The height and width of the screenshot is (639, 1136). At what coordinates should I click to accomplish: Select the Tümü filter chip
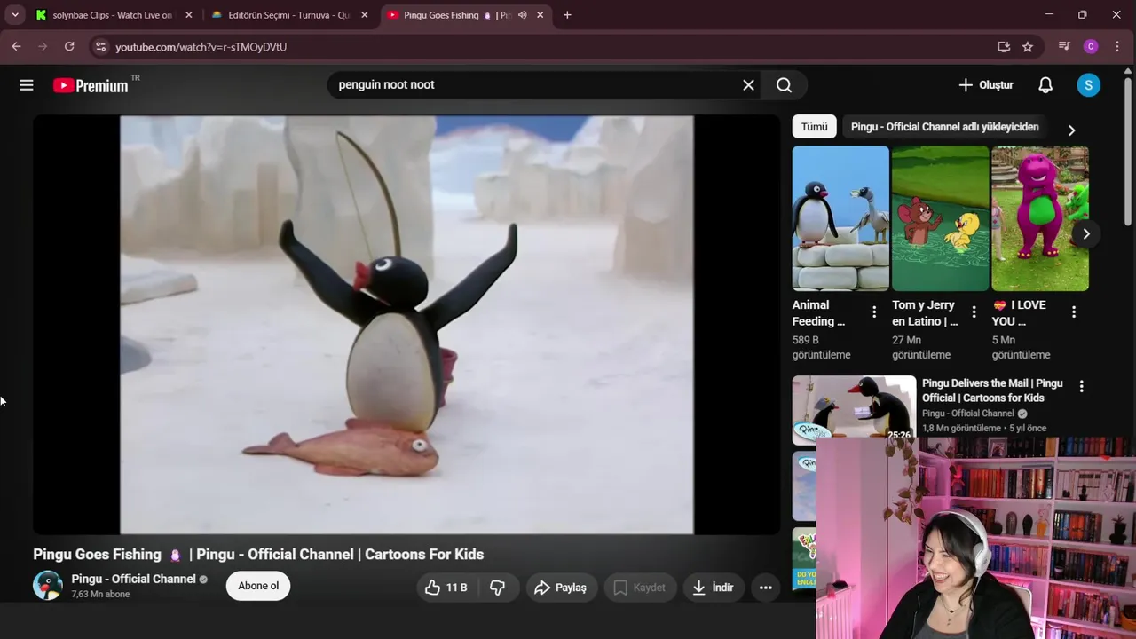[814, 127]
